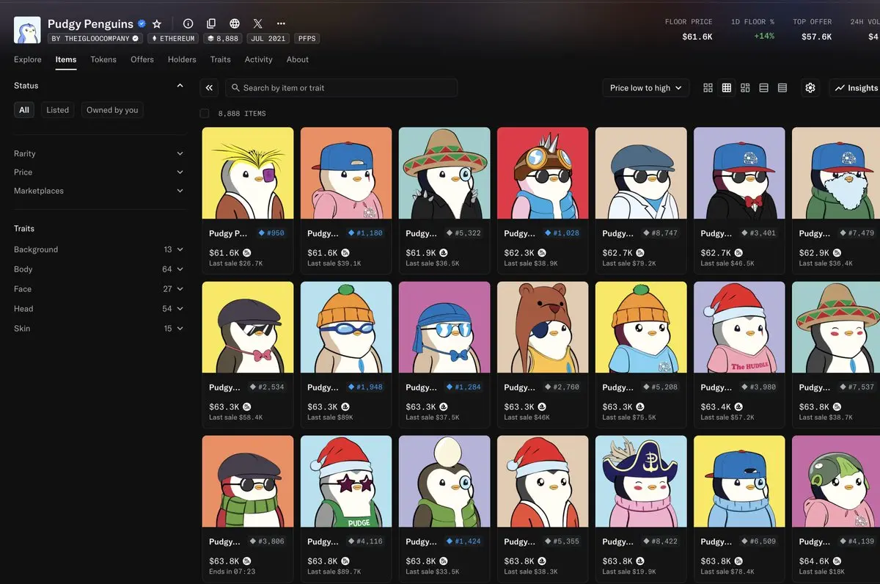This screenshot has width=880, height=584.
Task: Filter by Listed status
Action: pos(58,110)
